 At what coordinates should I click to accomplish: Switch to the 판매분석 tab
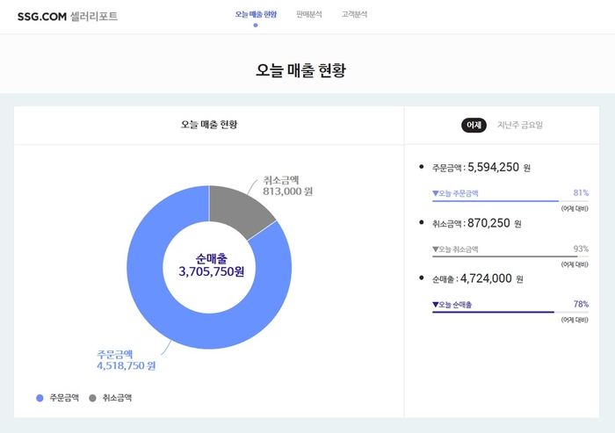(309, 15)
